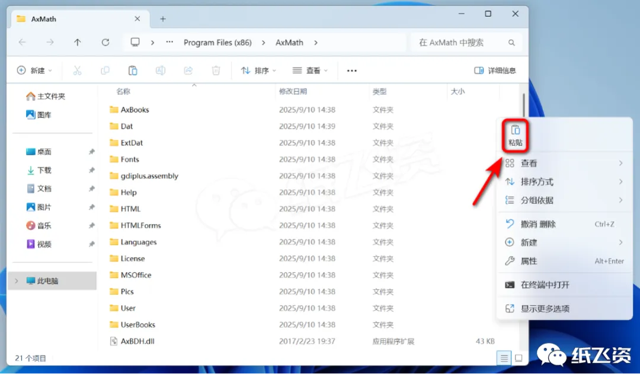Sort by 名称 column header
This screenshot has height=374, width=640.
tap(123, 91)
